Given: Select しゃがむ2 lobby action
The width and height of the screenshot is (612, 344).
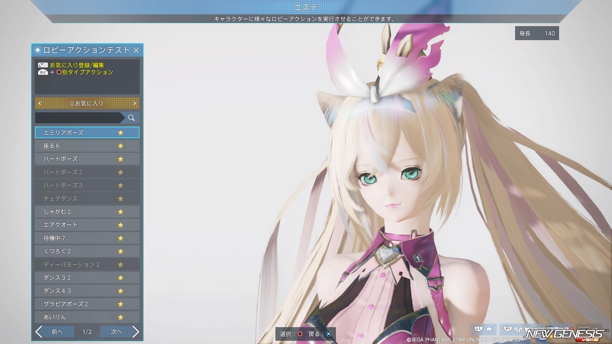Looking at the screenshot, I should pos(87,211).
